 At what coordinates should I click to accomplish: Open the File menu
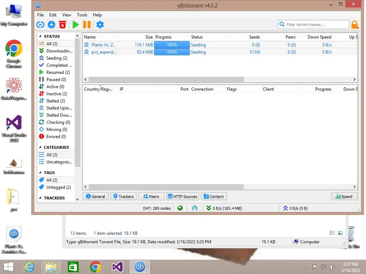point(40,15)
